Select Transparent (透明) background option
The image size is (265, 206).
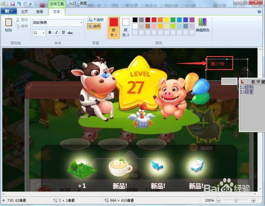tap(94, 26)
